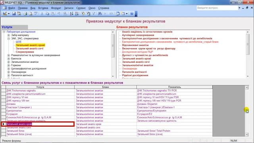Screen dimensions: 254x143
Task: Expand Ревматологічні та аутоімунні захворювання node
Action: click(x=9, y=55)
